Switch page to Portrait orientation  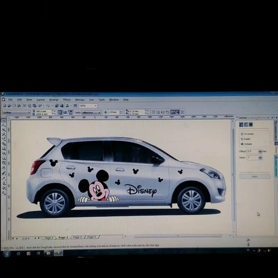(60, 112)
